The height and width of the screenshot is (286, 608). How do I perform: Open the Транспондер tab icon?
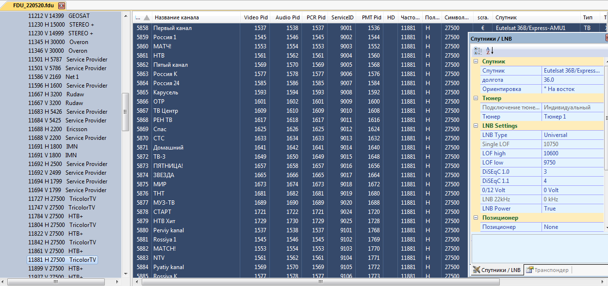530,270
